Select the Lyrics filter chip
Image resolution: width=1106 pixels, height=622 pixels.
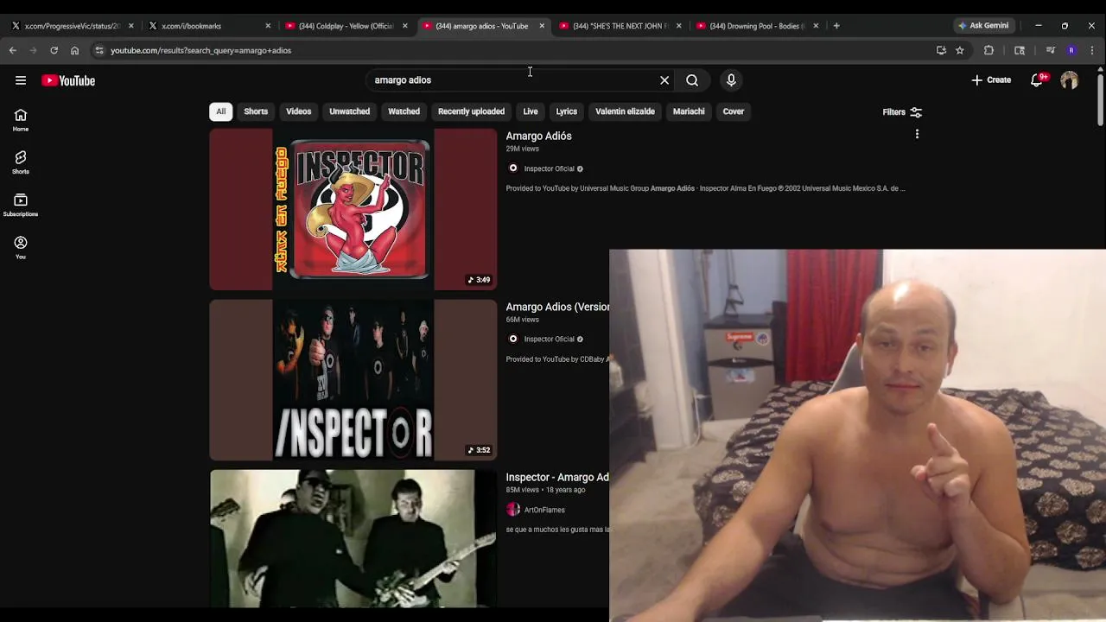click(x=567, y=111)
